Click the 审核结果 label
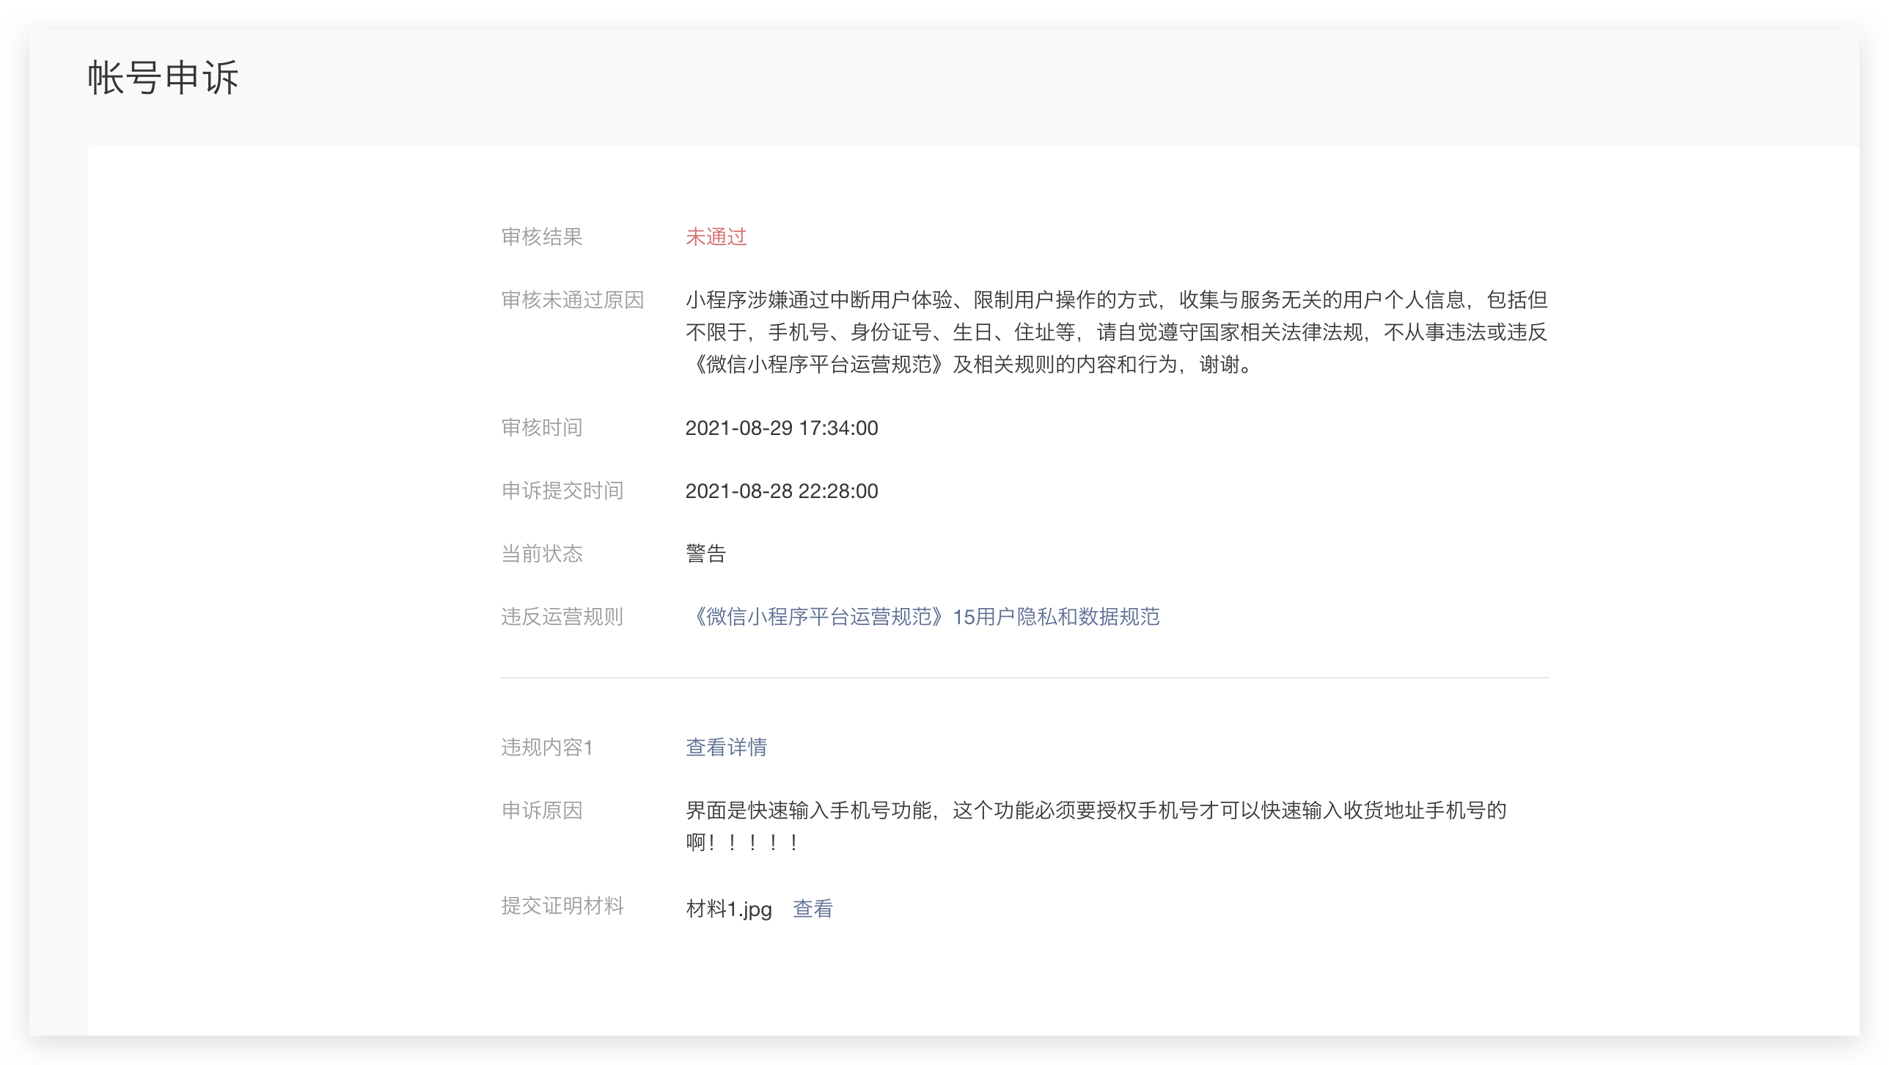This screenshot has width=1889, height=1065. pos(541,236)
